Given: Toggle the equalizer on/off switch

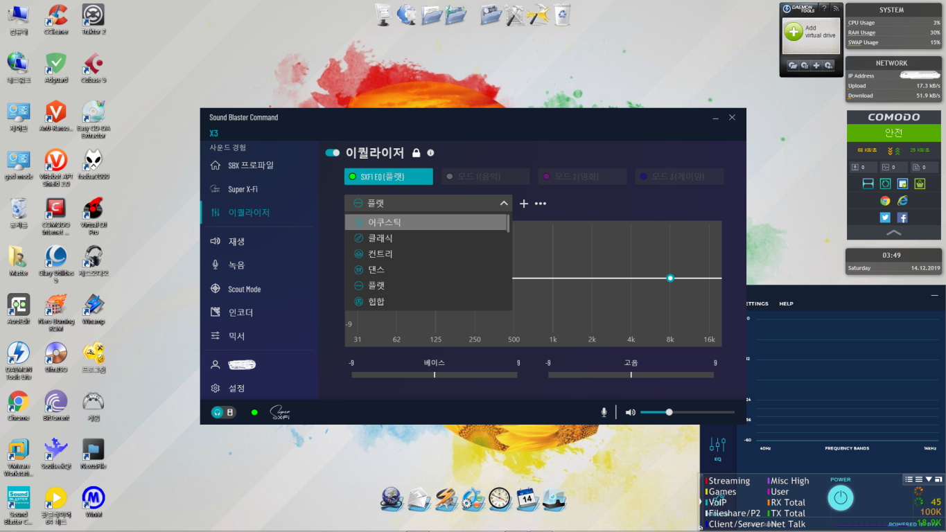Looking at the screenshot, I should pos(333,152).
